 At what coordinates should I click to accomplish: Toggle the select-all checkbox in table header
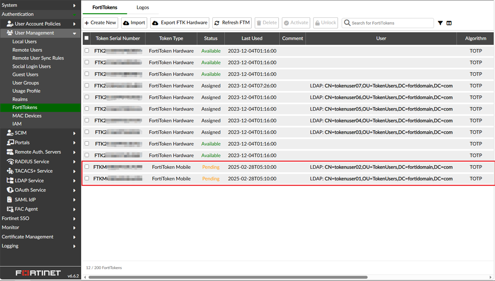tap(87, 38)
